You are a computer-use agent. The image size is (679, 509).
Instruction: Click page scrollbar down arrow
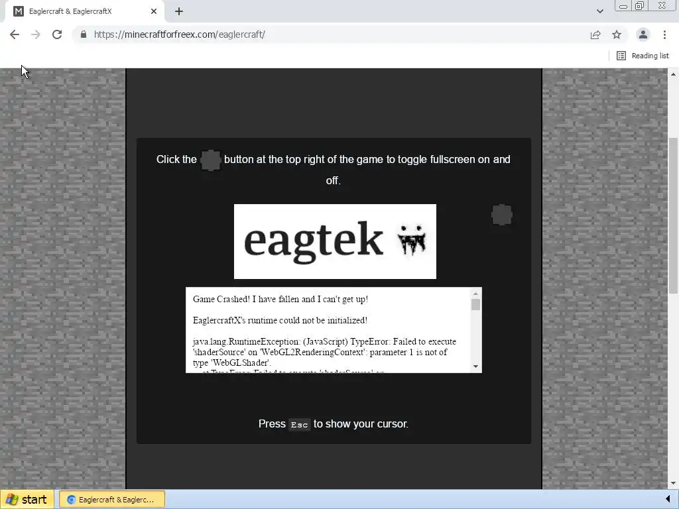673,483
